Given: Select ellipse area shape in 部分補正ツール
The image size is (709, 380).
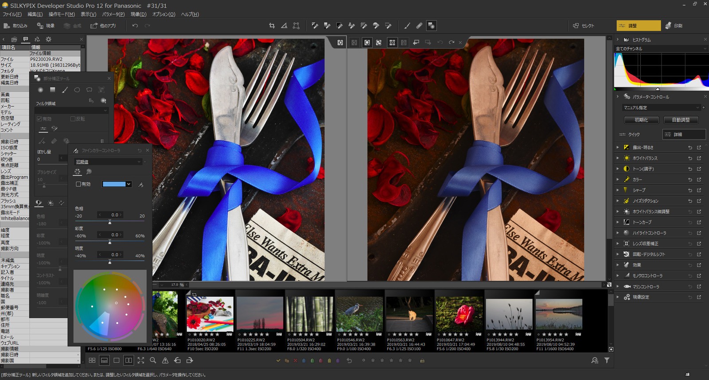Looking at the screenshot, I should [x=77, y=90].
